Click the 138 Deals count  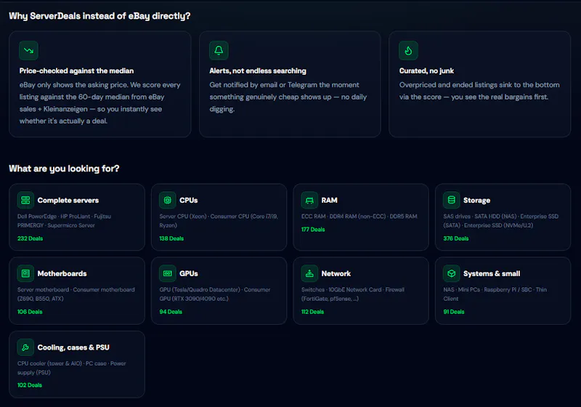pyautogui.click(x=171, y=238)
